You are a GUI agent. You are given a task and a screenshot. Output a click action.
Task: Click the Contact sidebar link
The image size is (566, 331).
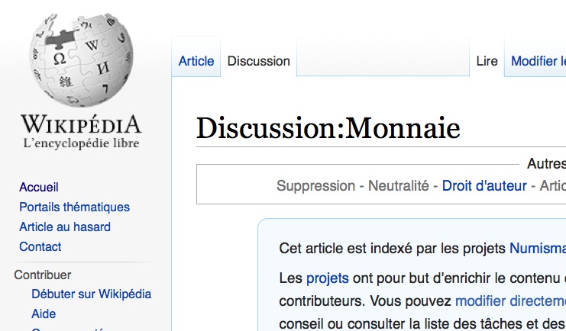[40, 246]
